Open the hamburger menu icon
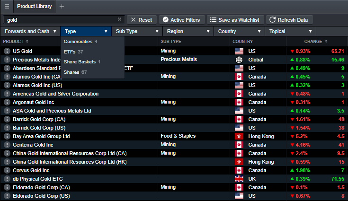 [x=7, y=7]
